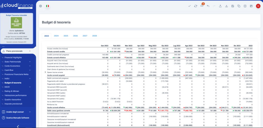The image size is (263, 128).
Task: Click the download/import icon
Action: point(227,6)
